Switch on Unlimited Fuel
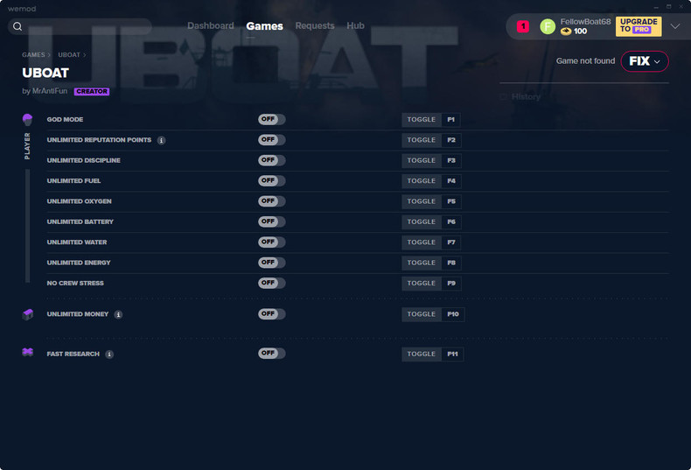This screenshot has width=691, height=470. point(271,181)
